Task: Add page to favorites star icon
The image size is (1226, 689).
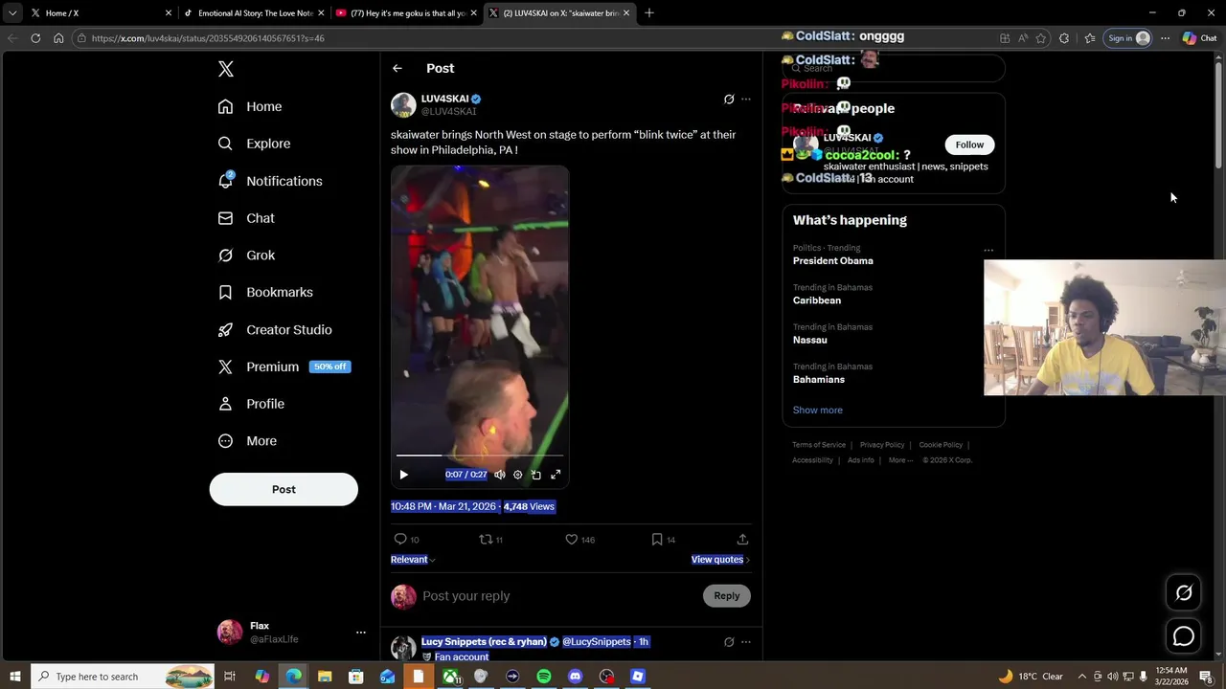Action: click(x=1041, y=38)
